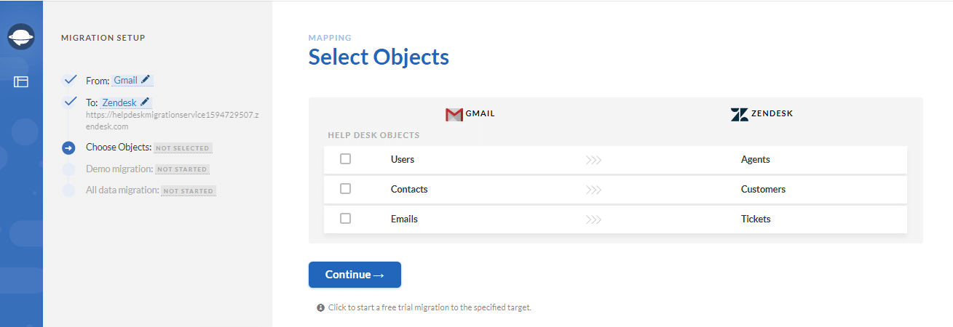This screenshot has width=953, height=327.
Task: Open the panel layout icon in sidebar
Action: click(21, 82)
